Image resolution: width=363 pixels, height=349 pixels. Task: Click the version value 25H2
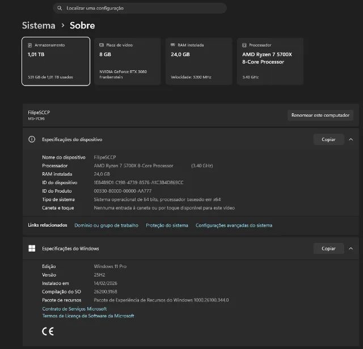click(99, 275)
